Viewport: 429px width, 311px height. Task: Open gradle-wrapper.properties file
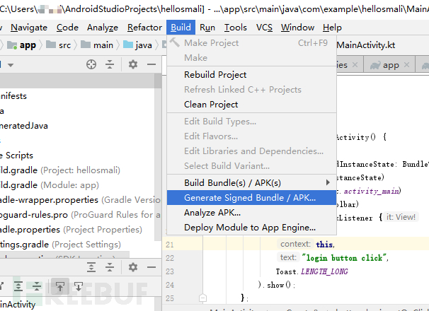(80, 200)
